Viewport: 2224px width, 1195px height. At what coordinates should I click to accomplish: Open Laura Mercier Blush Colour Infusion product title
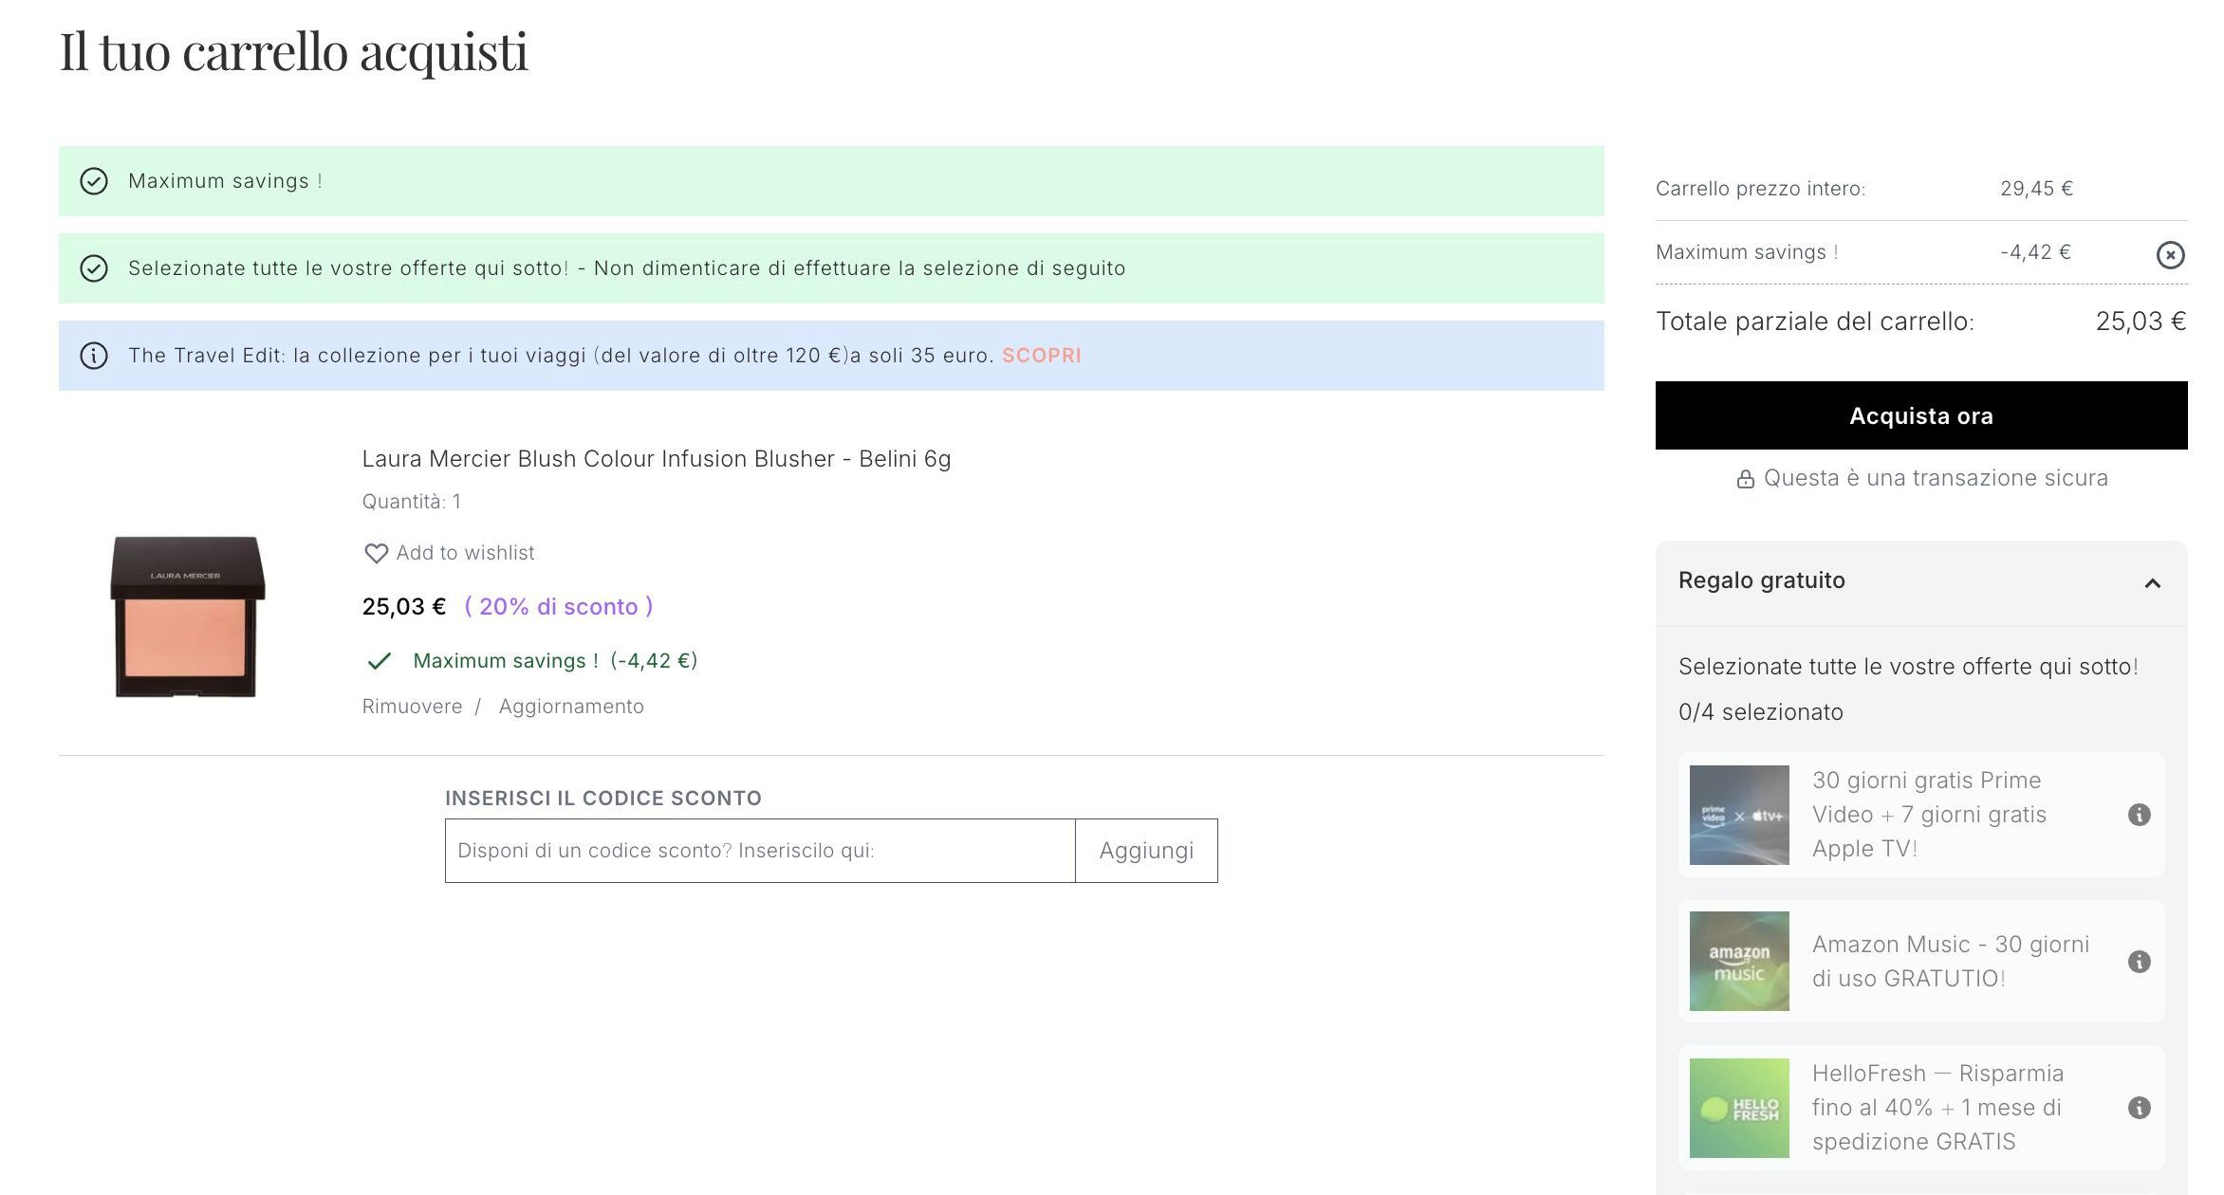(x=657, y=459)
